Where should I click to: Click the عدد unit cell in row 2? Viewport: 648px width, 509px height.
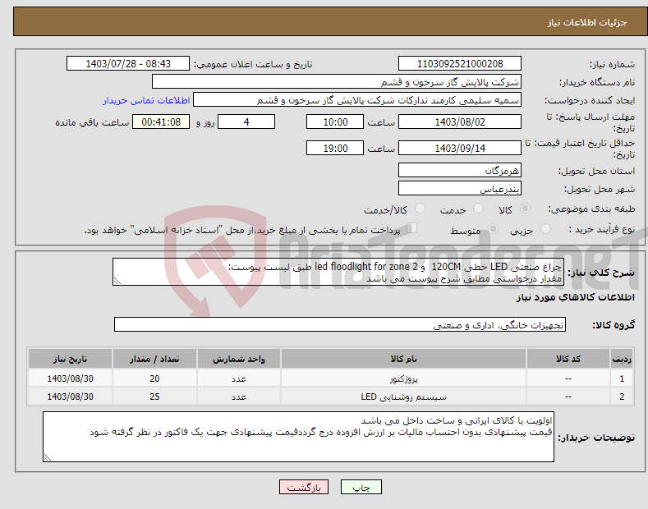click(x=239, y=397)
